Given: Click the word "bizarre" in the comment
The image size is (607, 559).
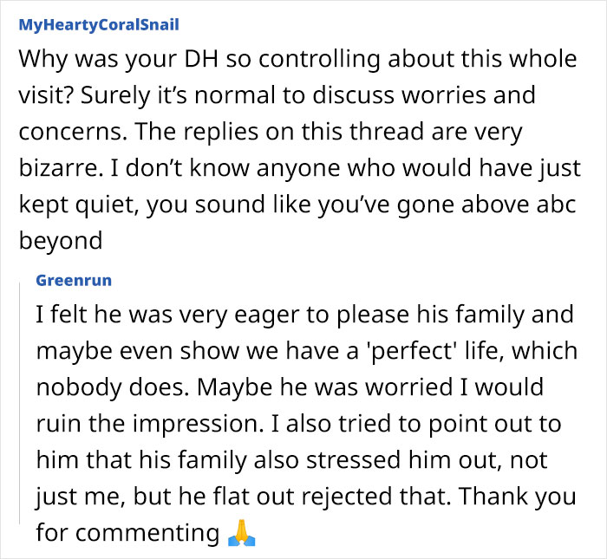Looking at the screenshot, I should click(x=59, y=167).
